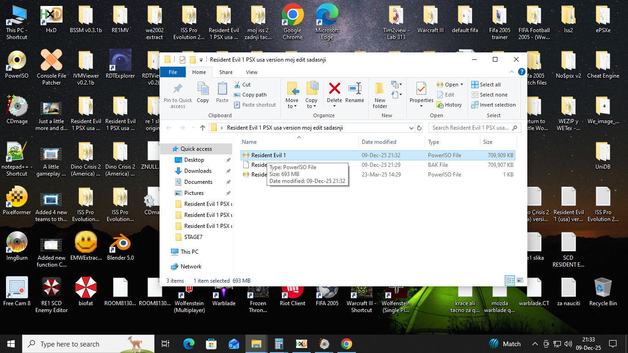Open Pictures in navigation pane
The width and height of the screenshot is (628, 353).
tap(194, 193)
